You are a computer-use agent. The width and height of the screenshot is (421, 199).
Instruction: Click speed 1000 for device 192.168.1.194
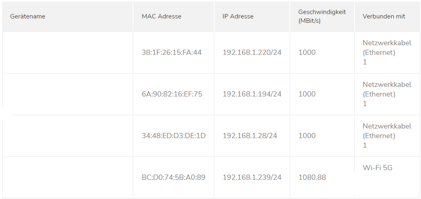click(307, 94)
